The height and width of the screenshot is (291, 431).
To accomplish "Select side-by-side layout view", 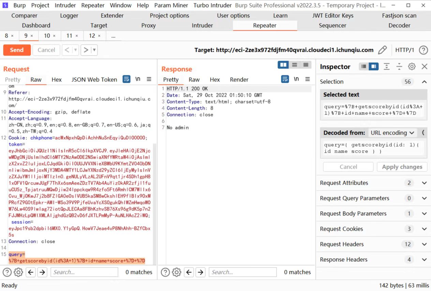I will 283,65.
